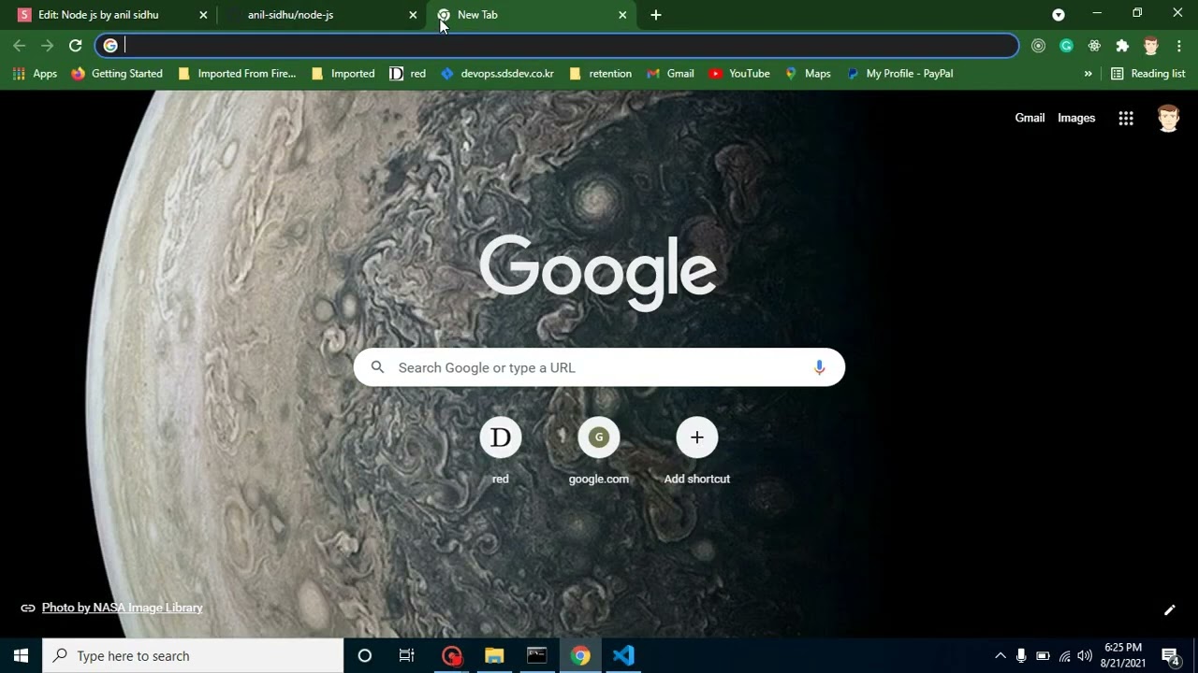Open the google.com shortcut tile
The image size is (1198, 673).
tap(599, 451)
